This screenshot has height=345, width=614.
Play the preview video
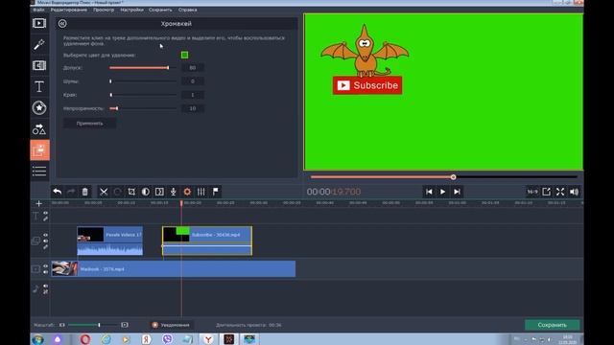(x=443, y=192)
